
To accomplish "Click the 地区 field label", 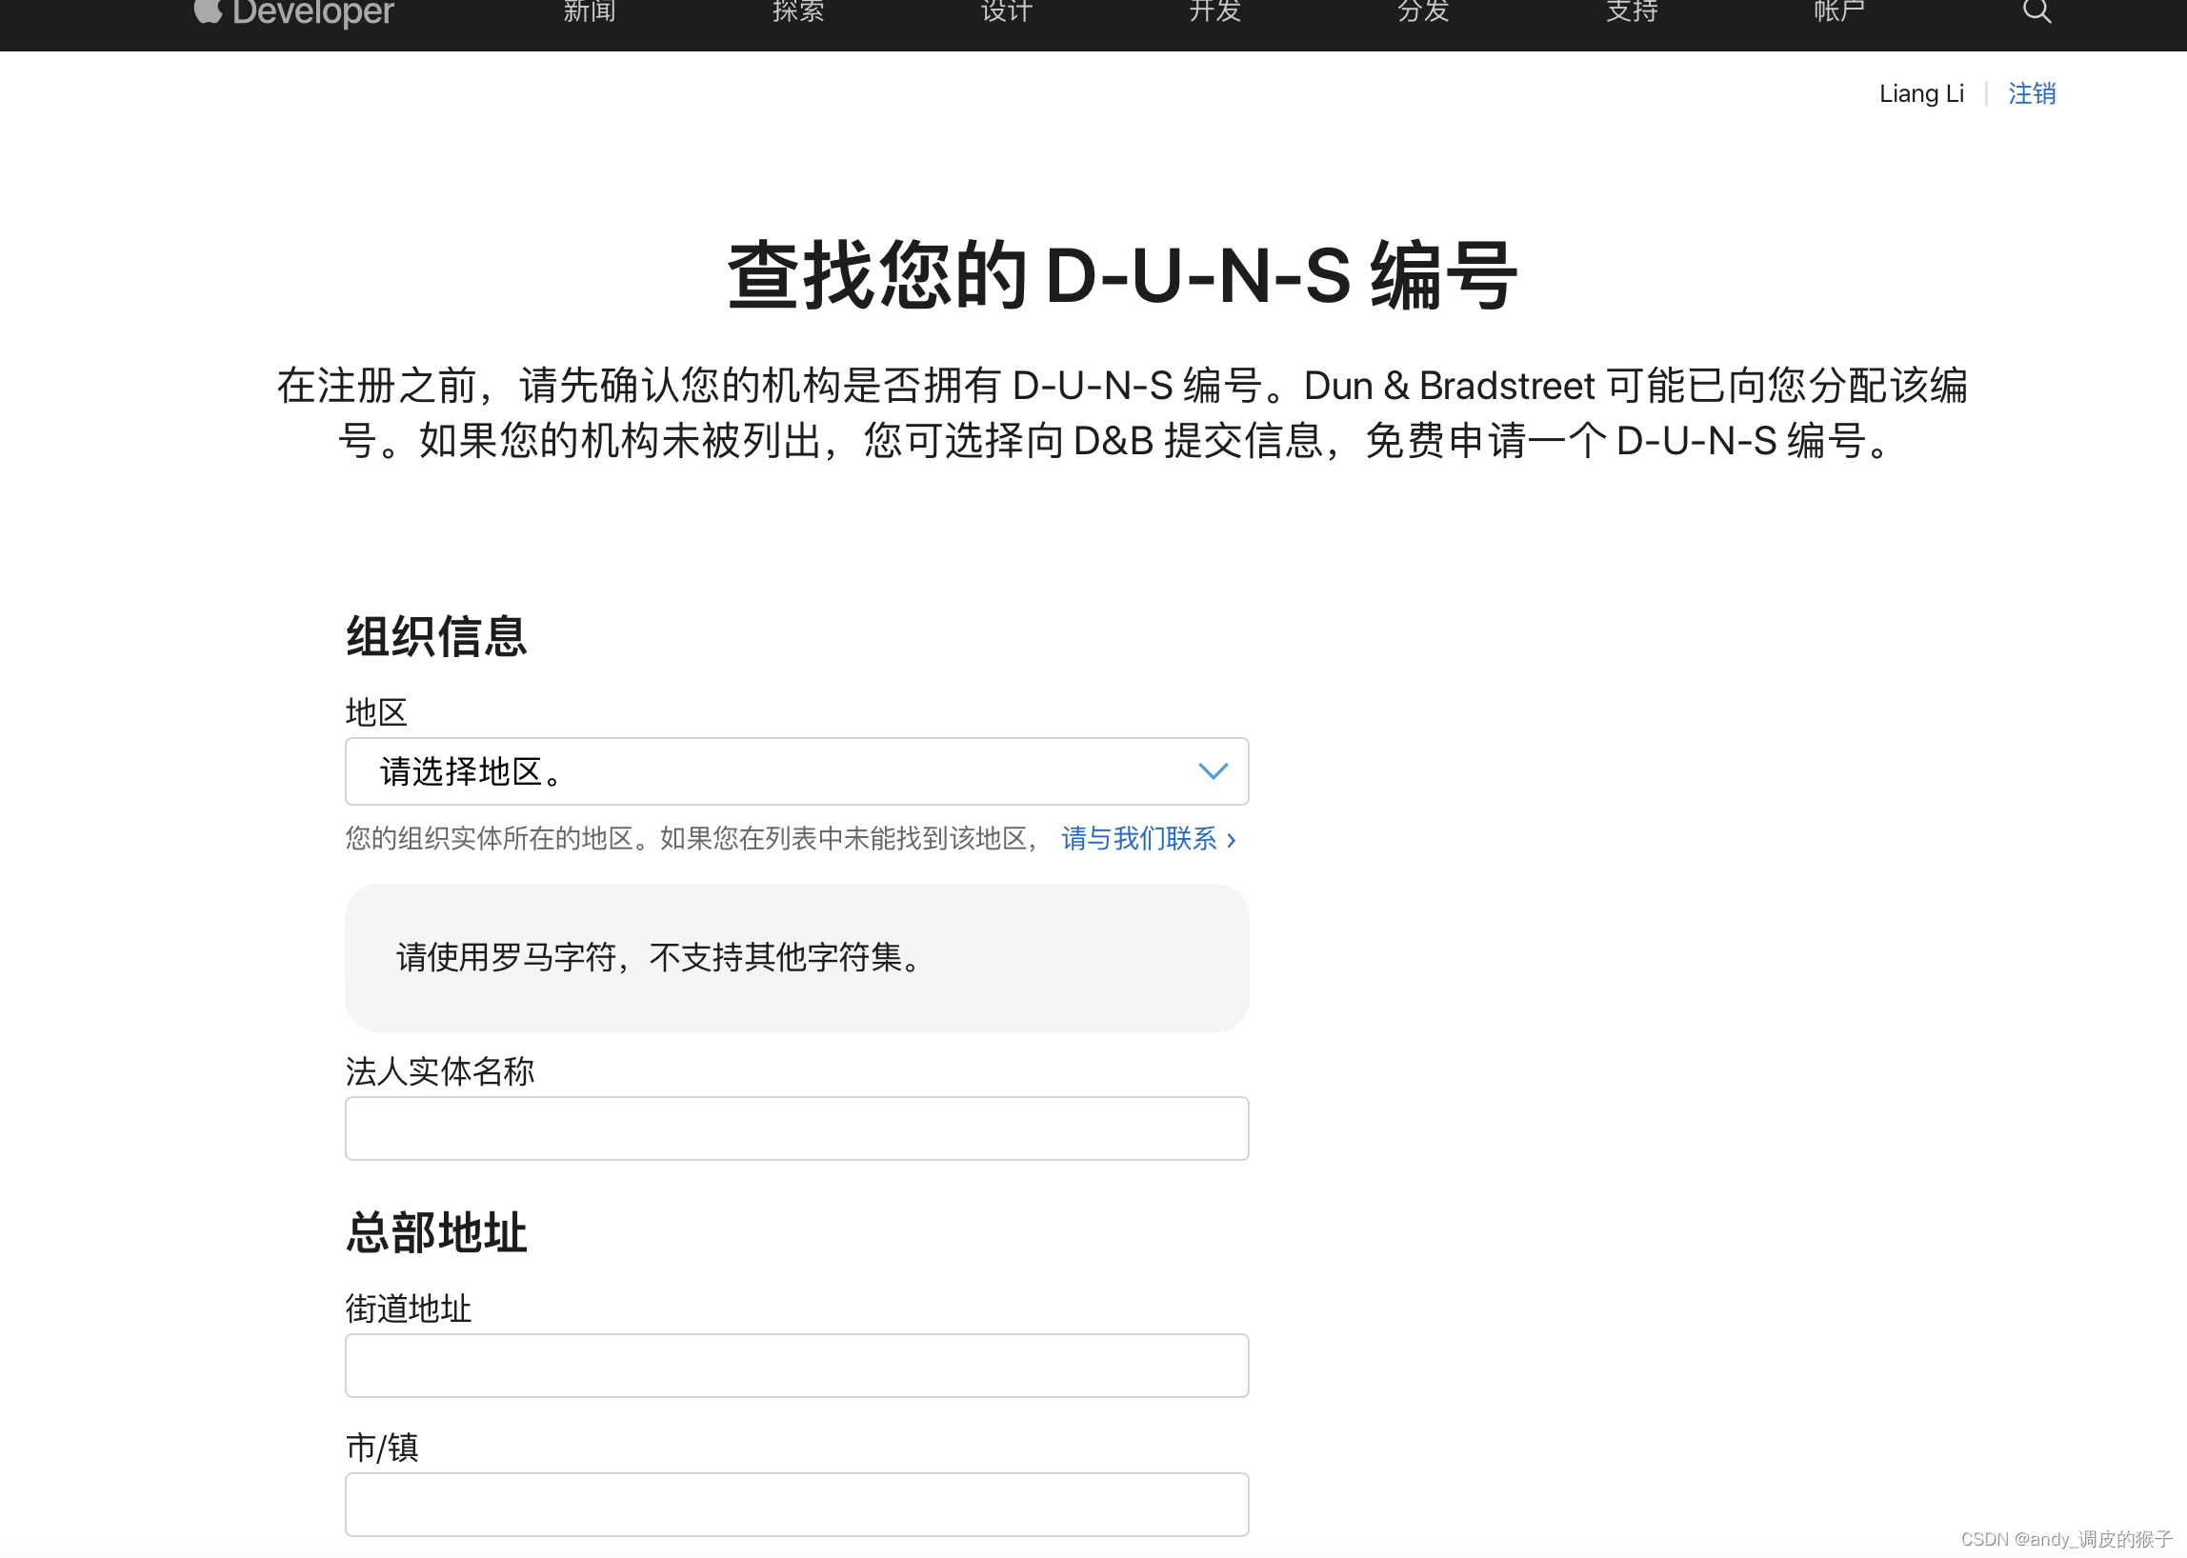I will (376, 711).
